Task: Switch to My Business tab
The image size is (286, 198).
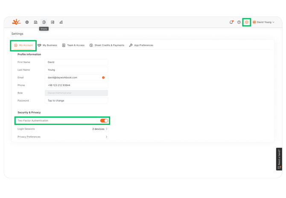Action: 47,45
